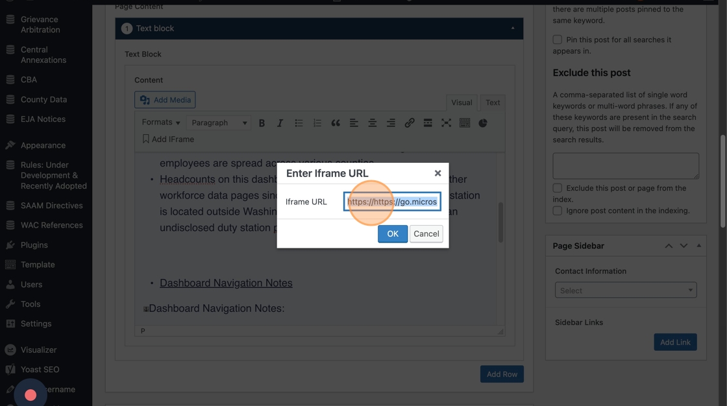This screenshot has width=727, height=406.
Task: Open CBA in admin sidebar
Action: (x=29, y=80)
